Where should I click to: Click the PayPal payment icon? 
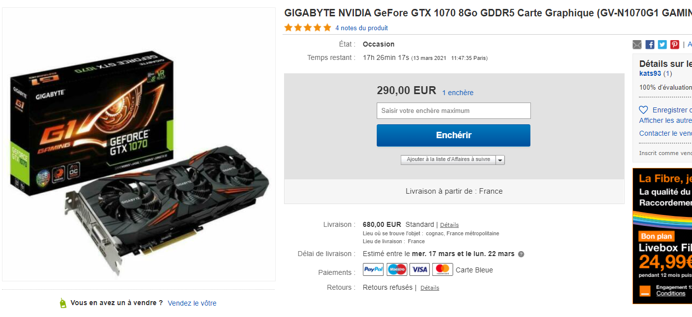click(373, 269)
